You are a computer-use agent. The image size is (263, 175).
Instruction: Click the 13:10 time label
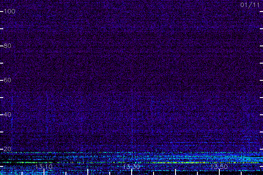point(44,167)
